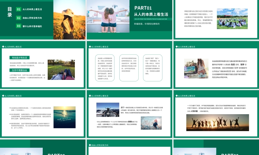Click the green label 有创造才有生活
The width and height of the screenshot is (259, 155).
[19, 58]
